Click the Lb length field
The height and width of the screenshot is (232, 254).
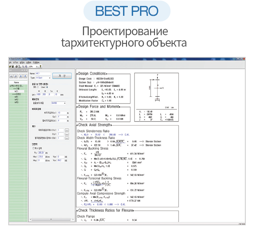pos(62,121)
